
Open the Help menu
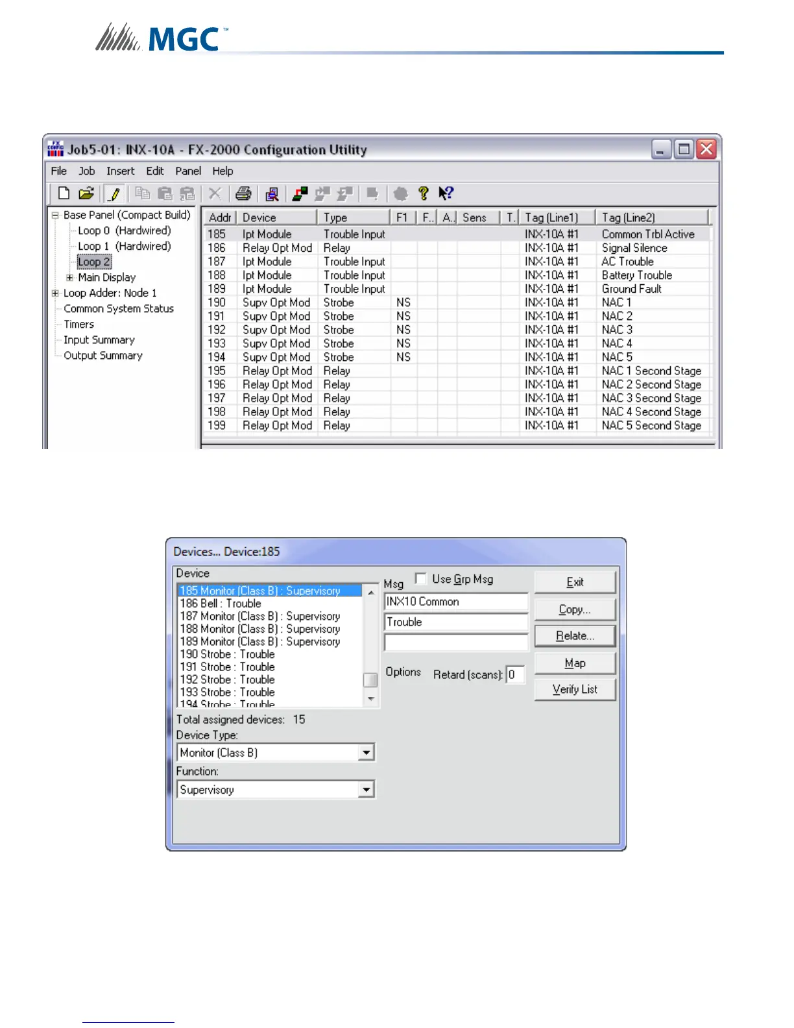click(x=223, y=171)
